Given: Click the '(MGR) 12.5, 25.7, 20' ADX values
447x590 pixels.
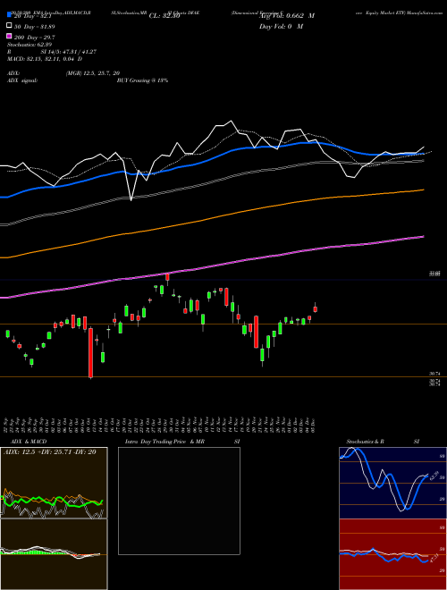Looking at the screenshot, I should [x=93, y=73].
